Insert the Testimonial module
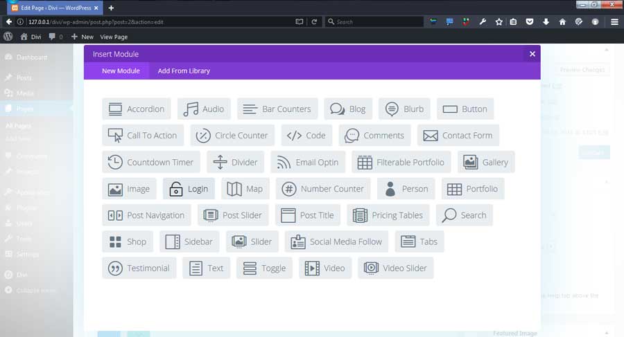 pos(139,268)
